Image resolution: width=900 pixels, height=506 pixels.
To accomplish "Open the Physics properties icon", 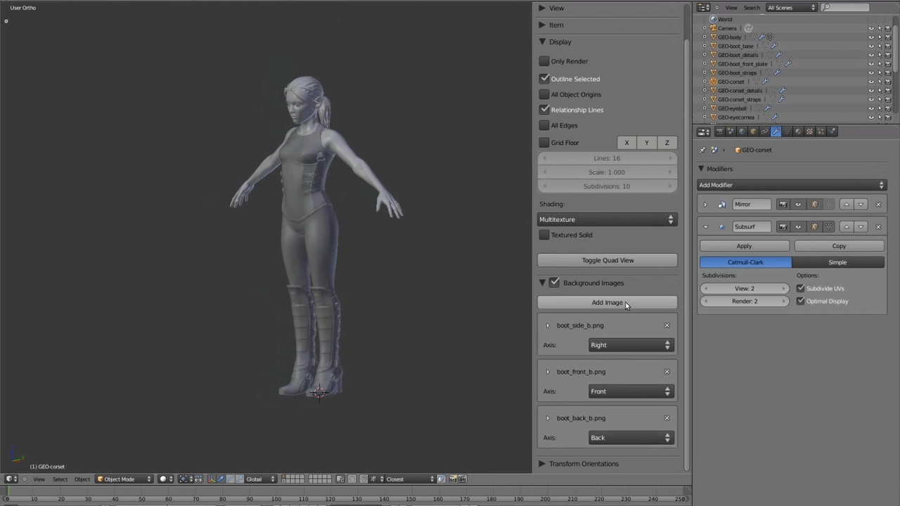I will pyautogui.click(x=832, y=131).
